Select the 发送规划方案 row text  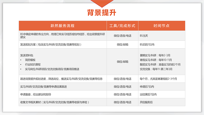[50, 44]
